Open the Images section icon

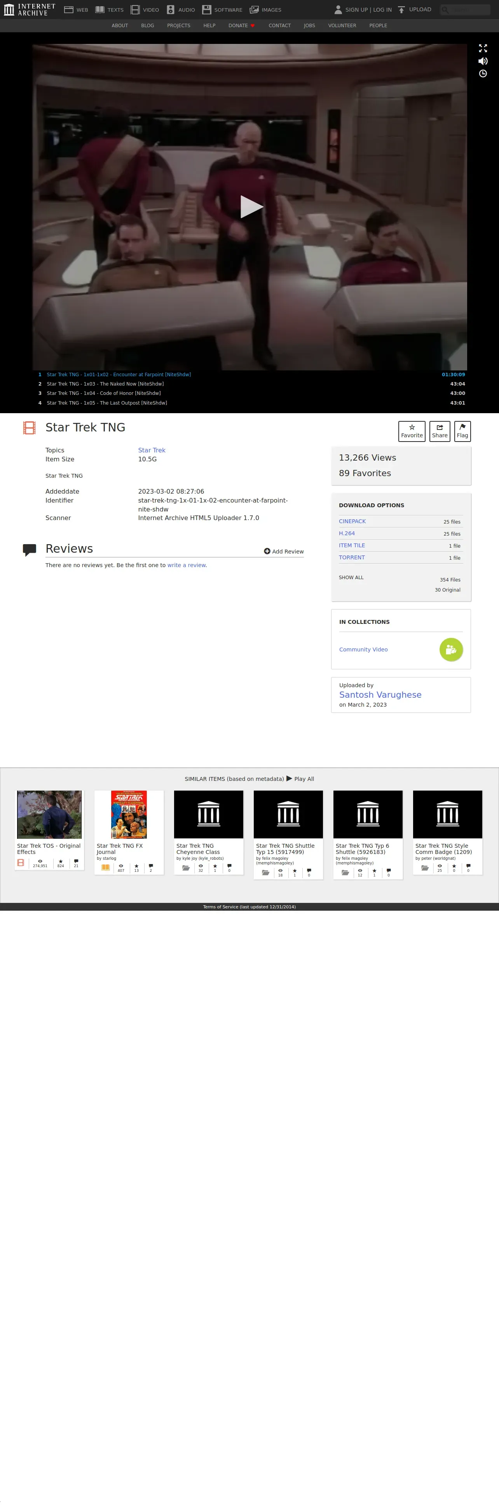254,9
